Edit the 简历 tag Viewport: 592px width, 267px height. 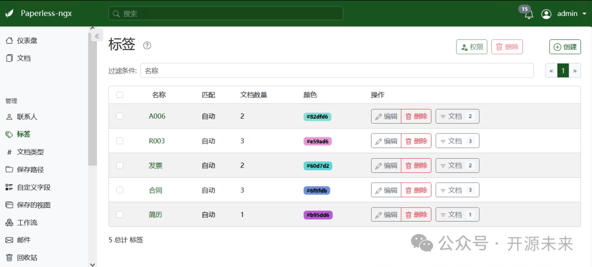(x=386, y=214)
